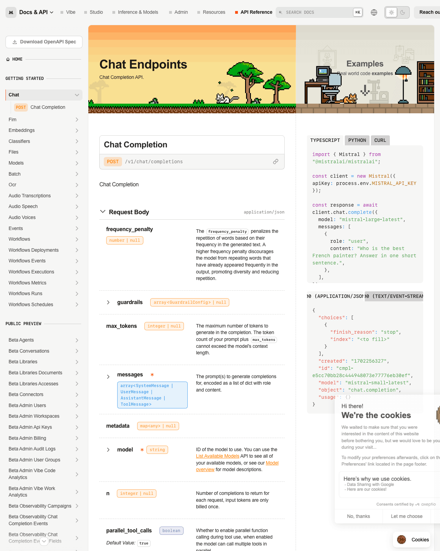Expand the Files sidebar section

tap(77, 152)
